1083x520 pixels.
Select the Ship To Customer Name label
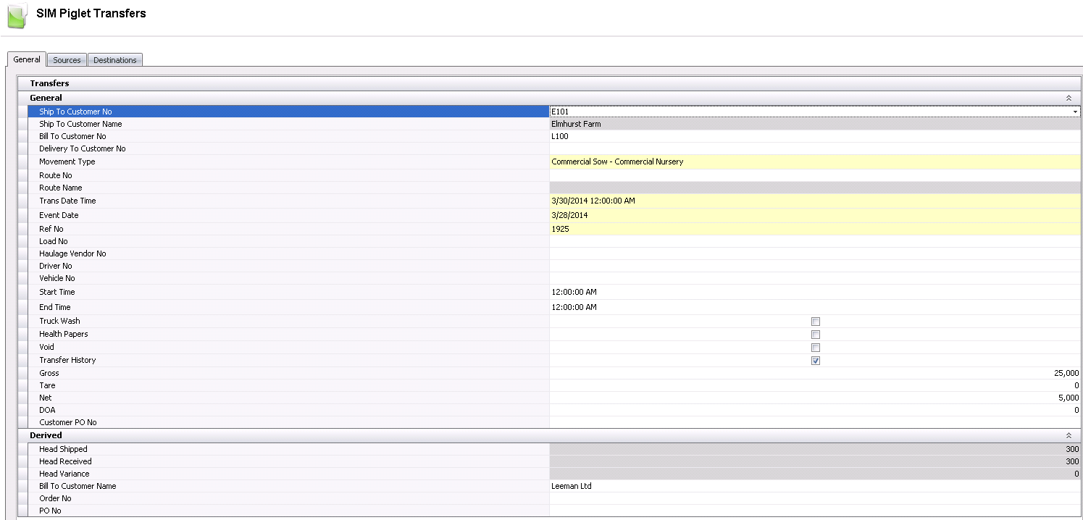[x=80, y=124]
